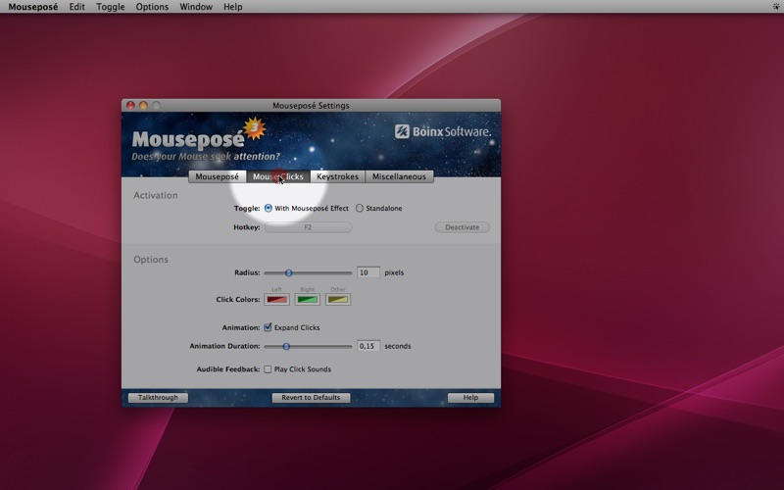784x490 pixels.
Task: Switch to the Keystrokes tab
Action: [337, 177]
